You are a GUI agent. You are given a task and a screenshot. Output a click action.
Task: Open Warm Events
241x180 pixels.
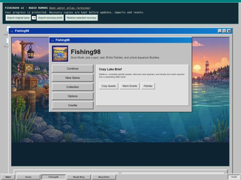coord(129,86)
